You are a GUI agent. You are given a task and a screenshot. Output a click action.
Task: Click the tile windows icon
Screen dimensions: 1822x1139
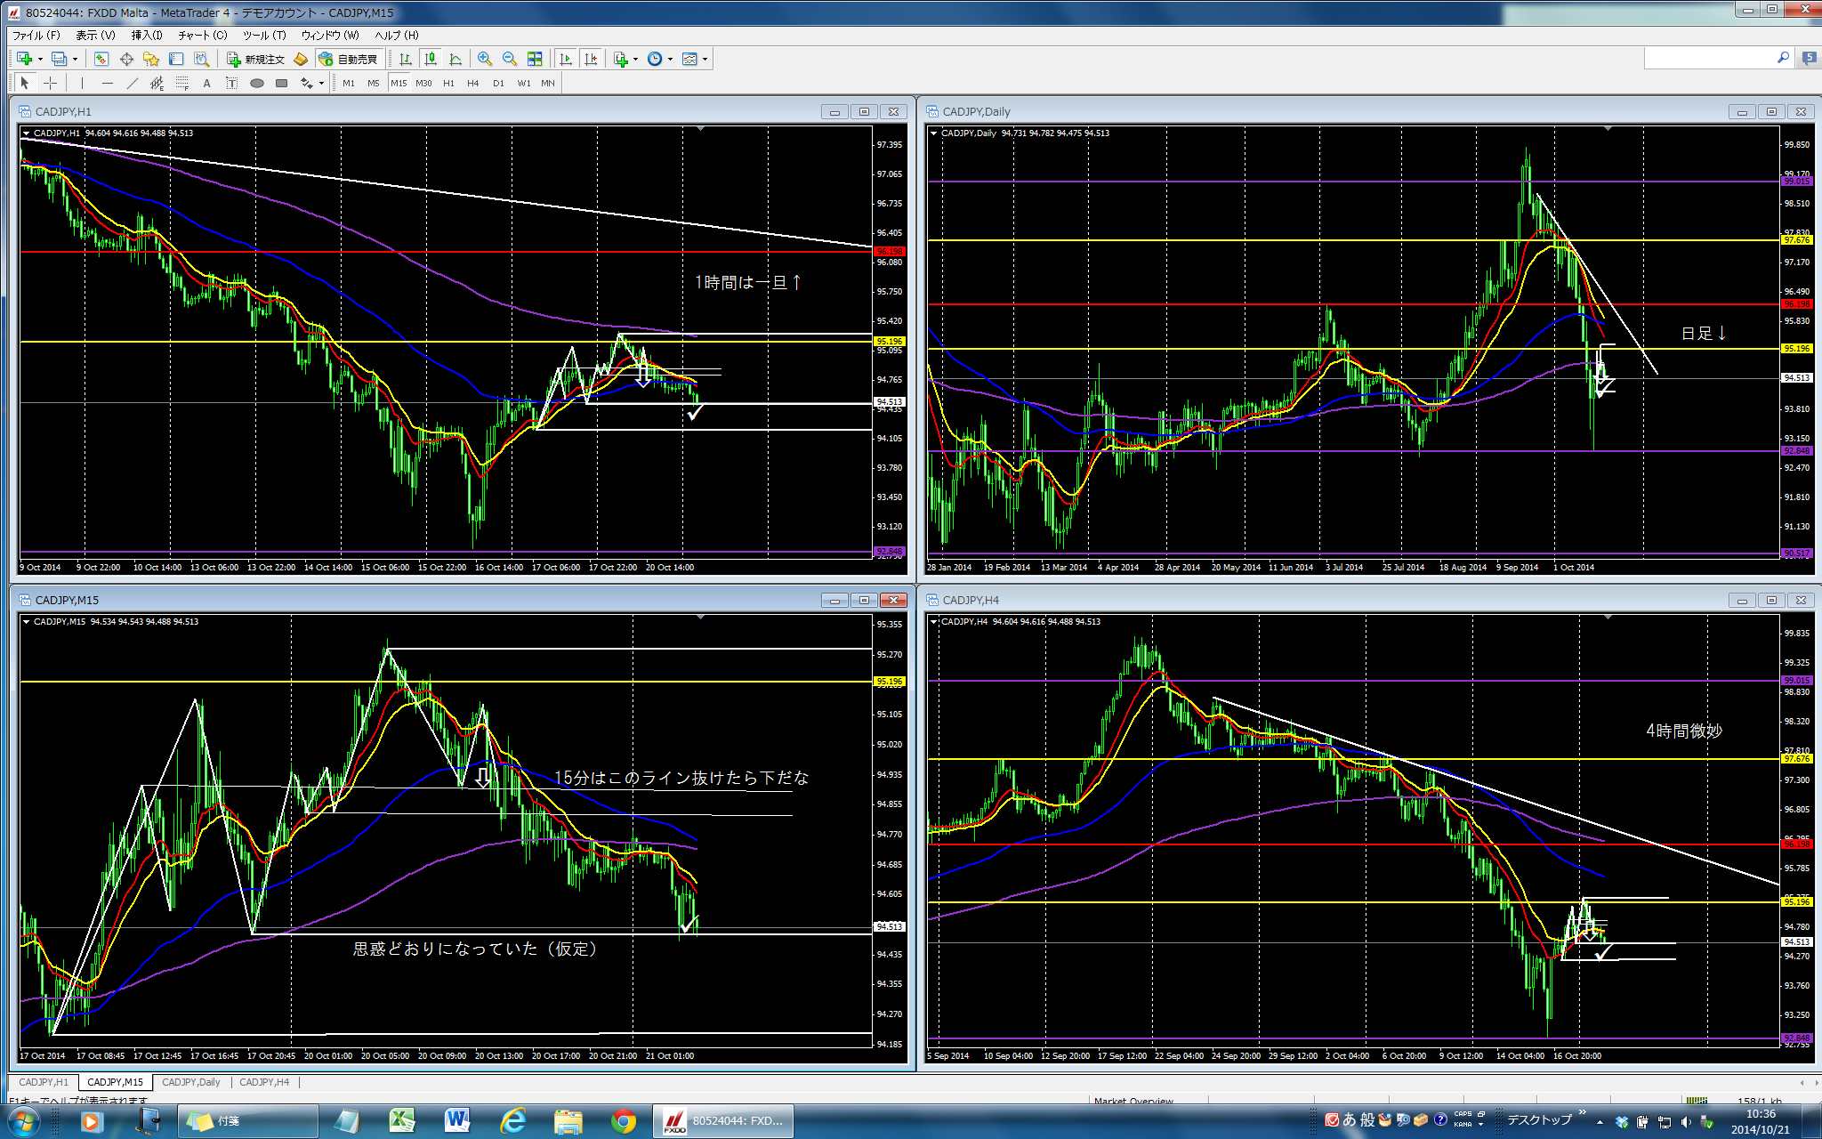click(x=535, y=59)
